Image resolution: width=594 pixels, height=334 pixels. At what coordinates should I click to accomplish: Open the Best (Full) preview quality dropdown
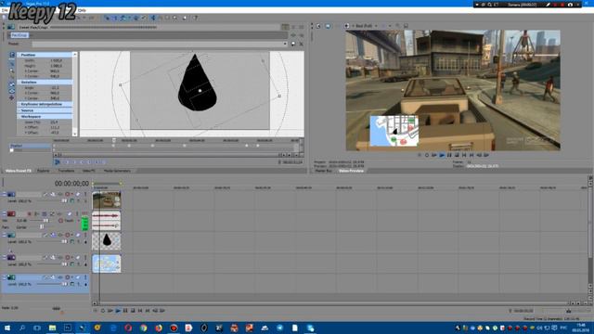point(376,26)
